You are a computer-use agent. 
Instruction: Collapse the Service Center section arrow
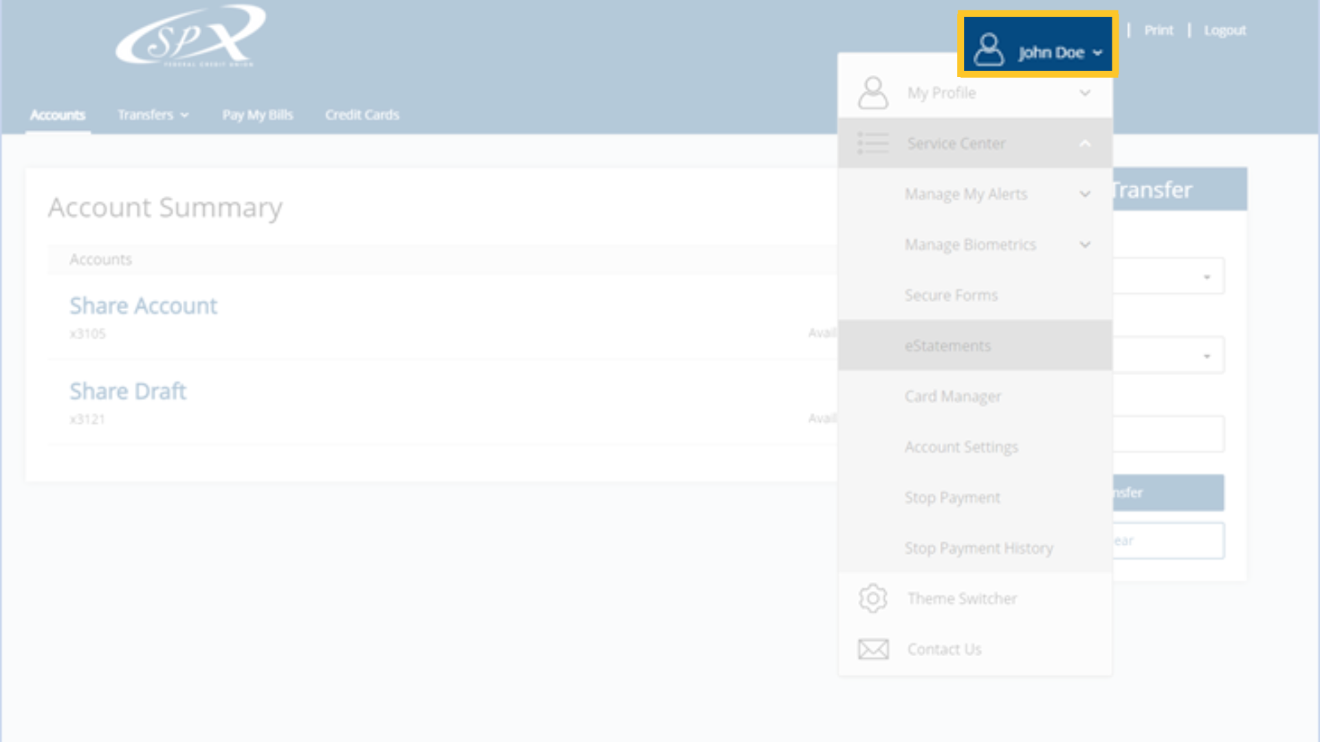coord(1085,144)
